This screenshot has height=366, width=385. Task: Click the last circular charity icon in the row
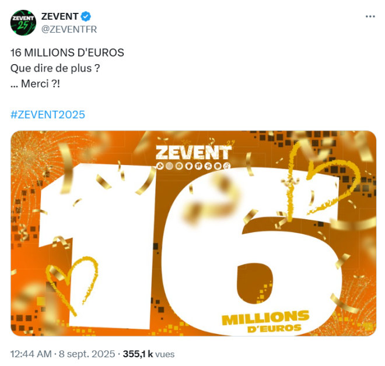[x=227, y=166]
